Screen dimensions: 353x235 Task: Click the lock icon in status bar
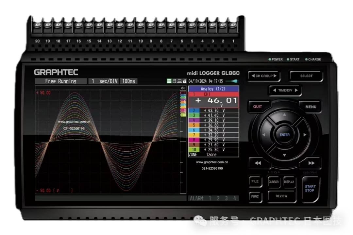click(x=185, y=81)
